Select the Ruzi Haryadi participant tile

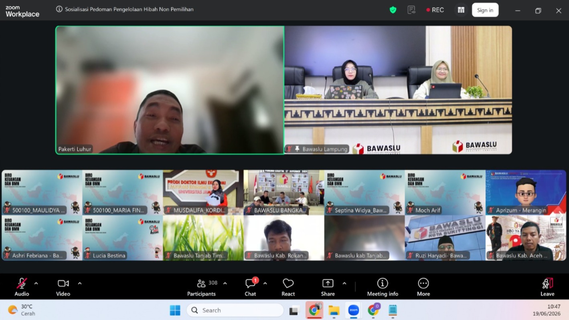(445, 238)
